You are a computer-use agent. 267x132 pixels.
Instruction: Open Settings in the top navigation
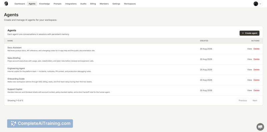tap(116, 4)
